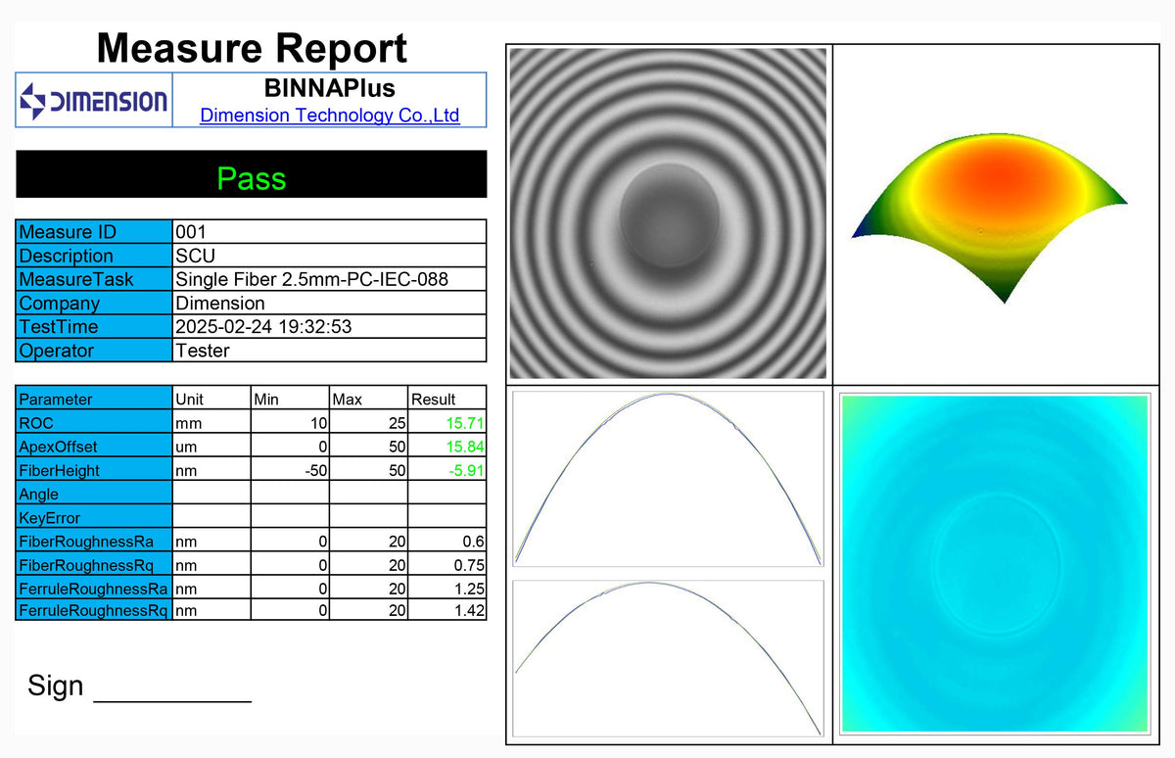The image size is (1175, 758).
Task: Open the Dimension Technology Co.,Ltd link
Action: [x=329, y=116]
